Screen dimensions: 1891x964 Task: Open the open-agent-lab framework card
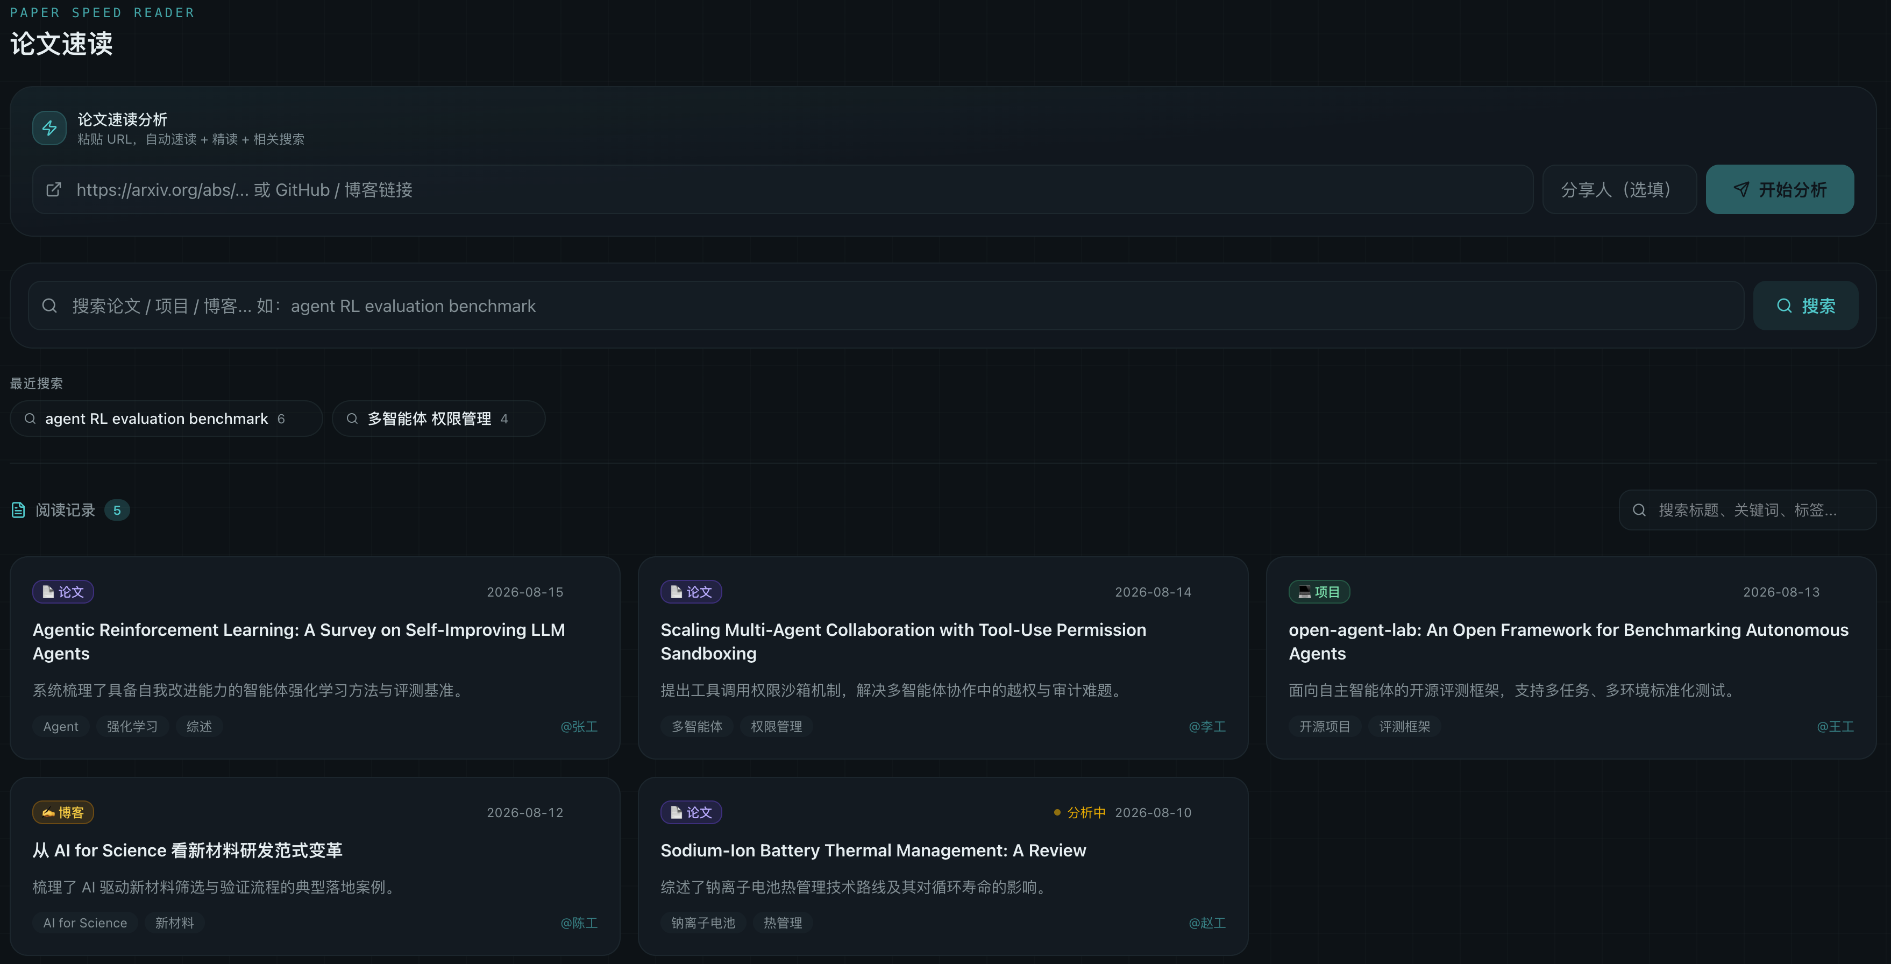pyautogui.click(x=1571, y=658)
